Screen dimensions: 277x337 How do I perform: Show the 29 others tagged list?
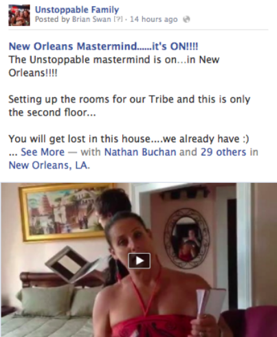pyautogui.click(x=223, y=152)
